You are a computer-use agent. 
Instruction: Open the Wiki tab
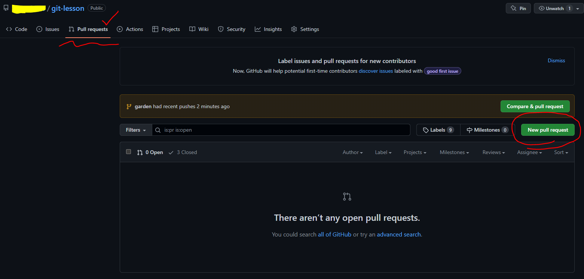199,29
